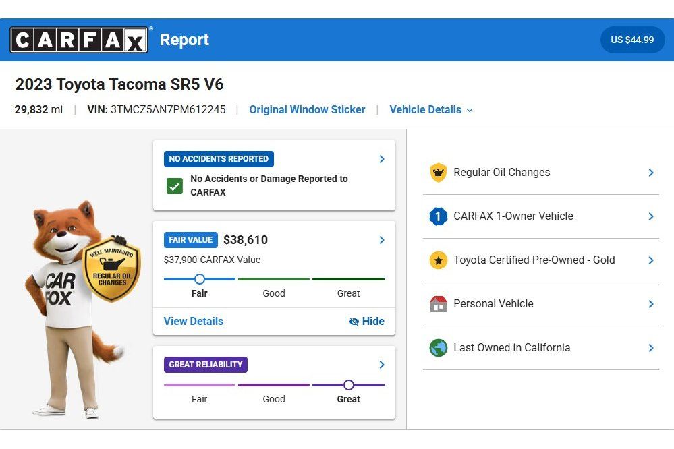Click the reliability slider handle at Great
674x449 pixels.
(349, 384)
